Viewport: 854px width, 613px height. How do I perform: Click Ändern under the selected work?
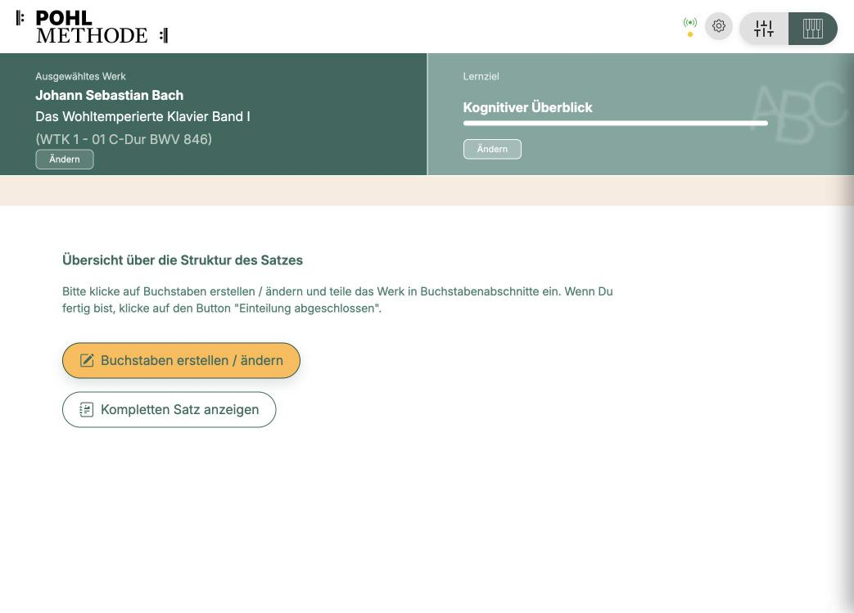[65, 160]
